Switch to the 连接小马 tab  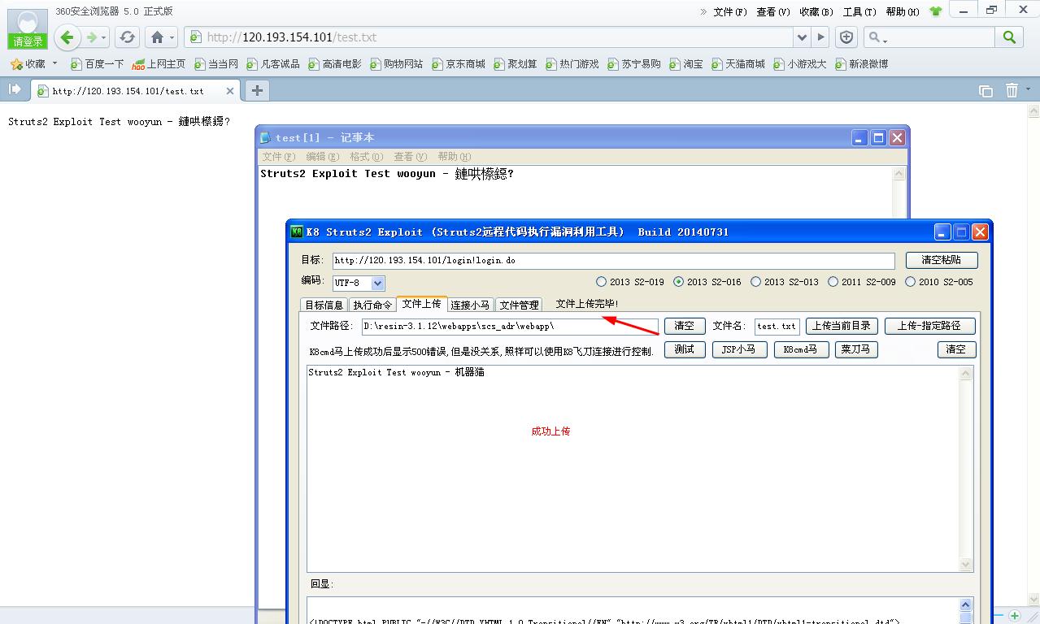470,305
